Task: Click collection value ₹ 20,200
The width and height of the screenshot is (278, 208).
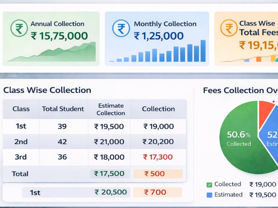Action: 158,142
